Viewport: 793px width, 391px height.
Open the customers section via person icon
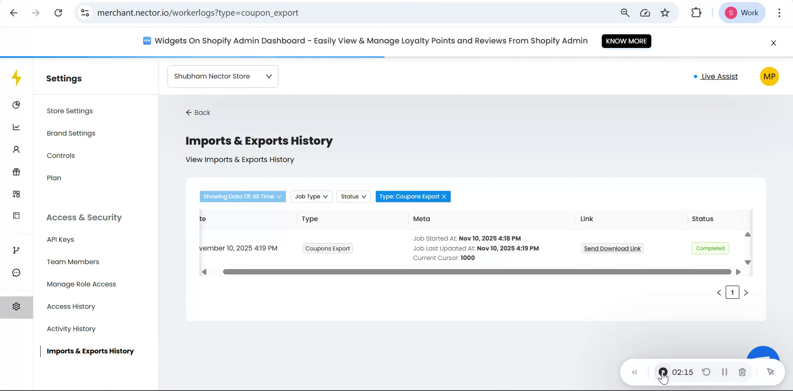pyautogui.click(x=16, y=149)
